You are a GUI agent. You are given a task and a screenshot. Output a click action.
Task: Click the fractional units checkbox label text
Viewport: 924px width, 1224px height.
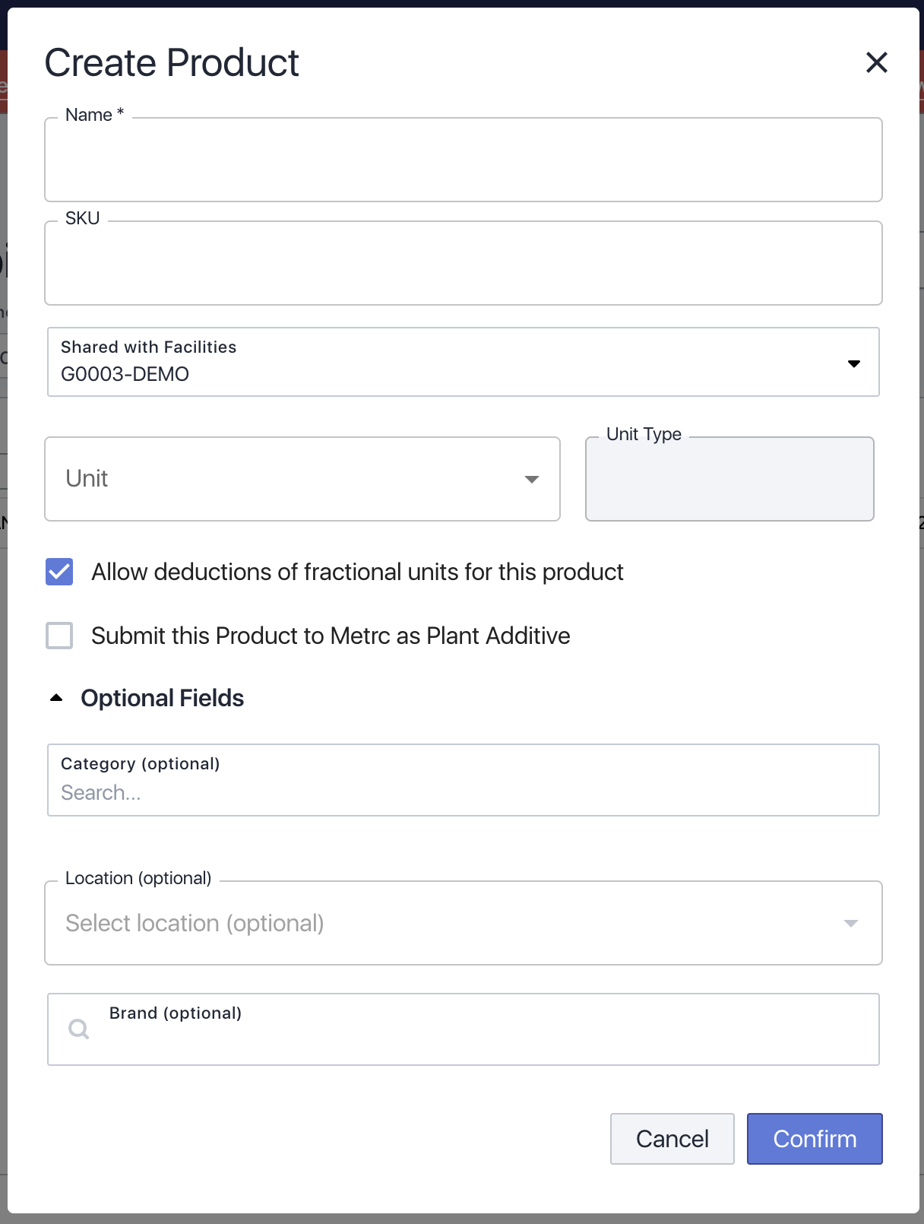click(357, 572)
